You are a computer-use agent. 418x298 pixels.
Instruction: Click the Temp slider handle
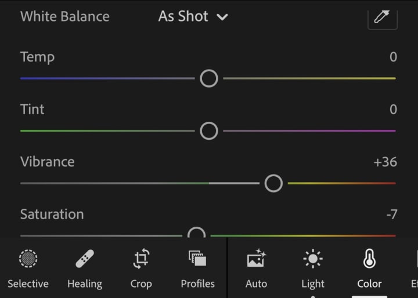point(209,78)
